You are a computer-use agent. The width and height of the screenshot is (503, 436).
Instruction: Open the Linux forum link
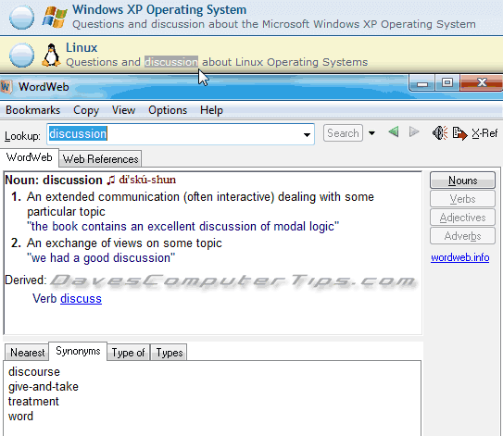point(82,47)
